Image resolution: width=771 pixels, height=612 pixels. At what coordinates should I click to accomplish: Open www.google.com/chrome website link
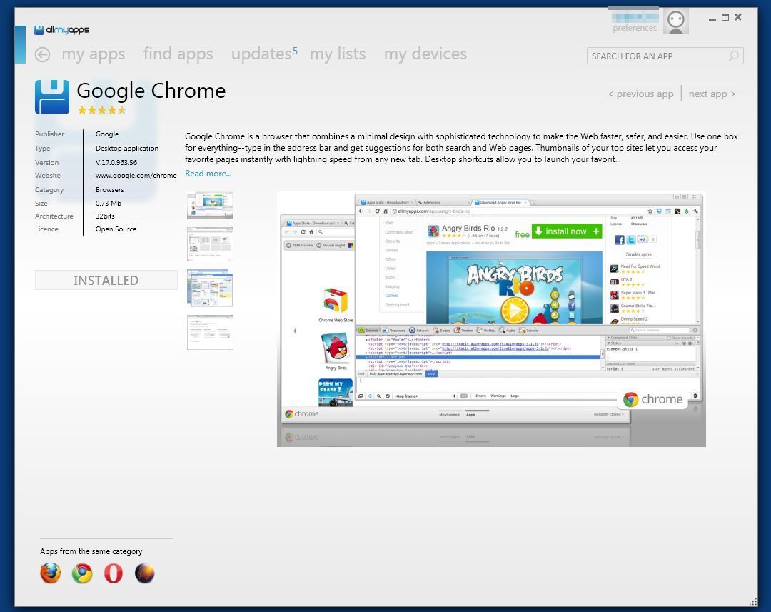[136, 176]
